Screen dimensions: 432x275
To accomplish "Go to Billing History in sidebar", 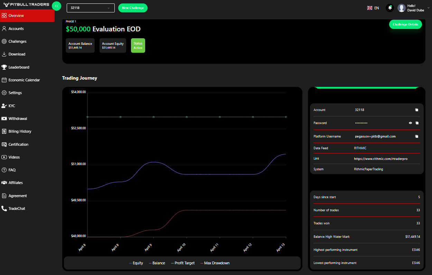I will coord(20,131).
